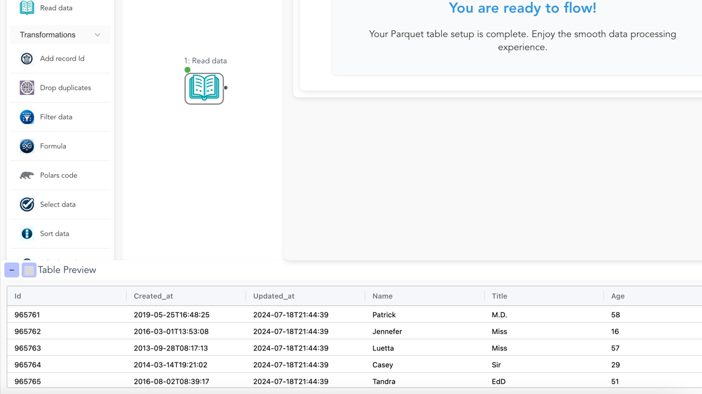Collapse the Transformations section
The height and width of the screenshot is (394, 702).
97,35
